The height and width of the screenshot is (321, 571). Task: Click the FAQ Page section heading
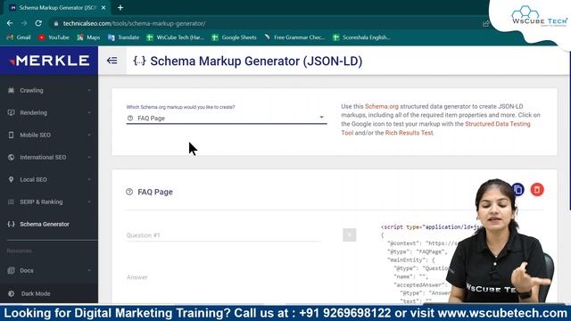click(x=155, y=192)
